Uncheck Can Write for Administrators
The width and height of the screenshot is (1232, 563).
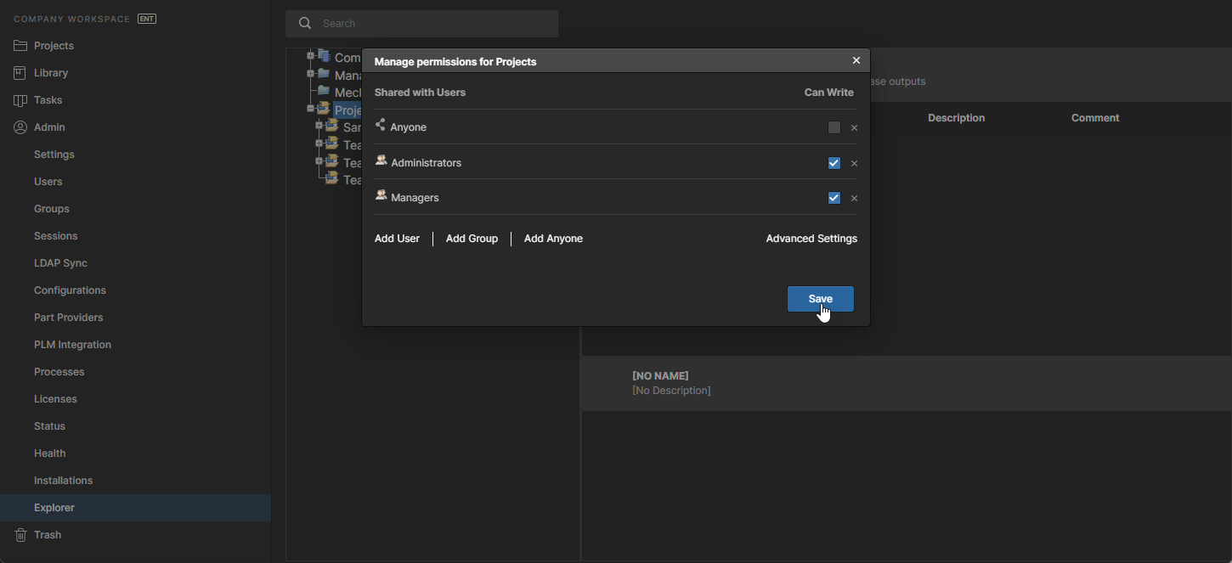tap(834, 163)
